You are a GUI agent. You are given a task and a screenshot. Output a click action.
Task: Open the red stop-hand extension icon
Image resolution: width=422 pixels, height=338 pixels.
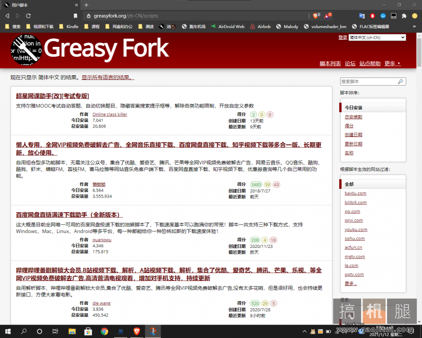373,16
